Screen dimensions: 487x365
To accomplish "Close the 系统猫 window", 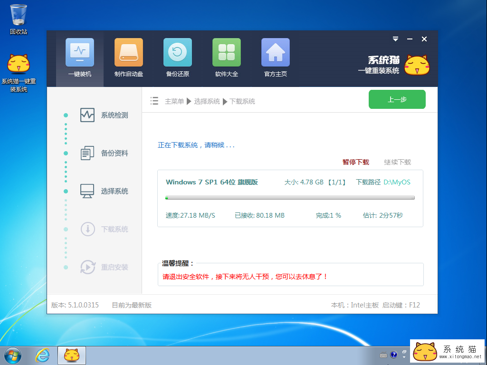I will [424, 39].
